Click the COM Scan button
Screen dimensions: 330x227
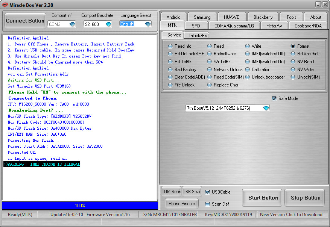[x=171, y=191]
